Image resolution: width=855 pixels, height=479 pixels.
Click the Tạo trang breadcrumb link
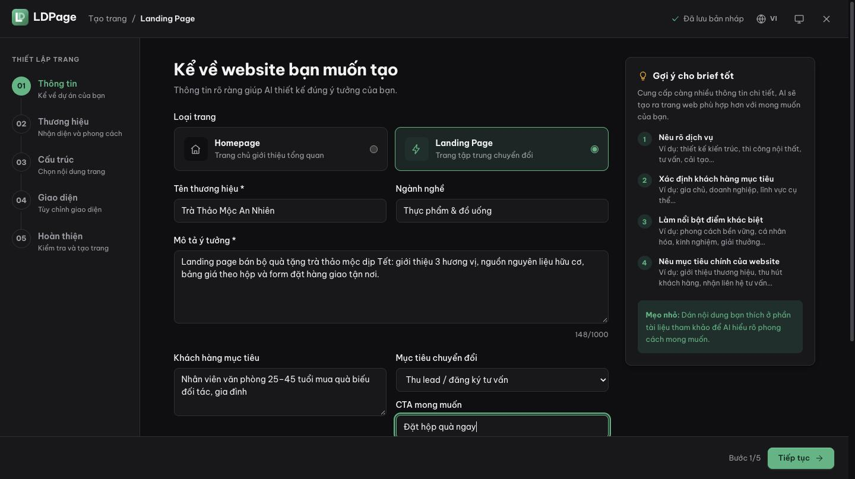pos(107,18)
